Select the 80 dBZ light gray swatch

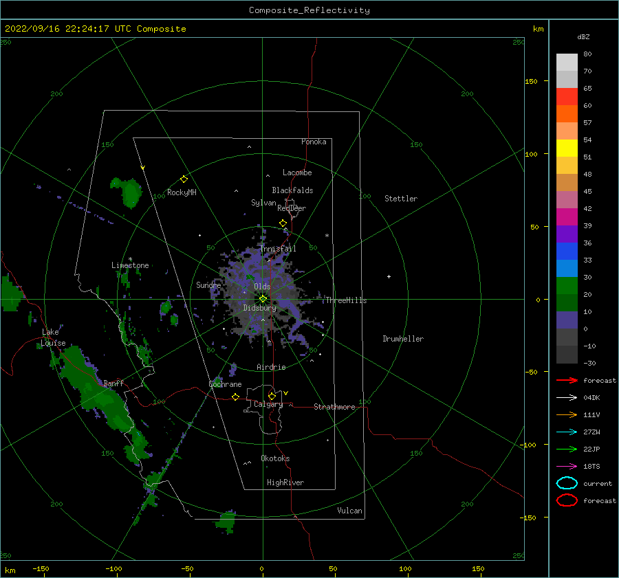(567, 62)
